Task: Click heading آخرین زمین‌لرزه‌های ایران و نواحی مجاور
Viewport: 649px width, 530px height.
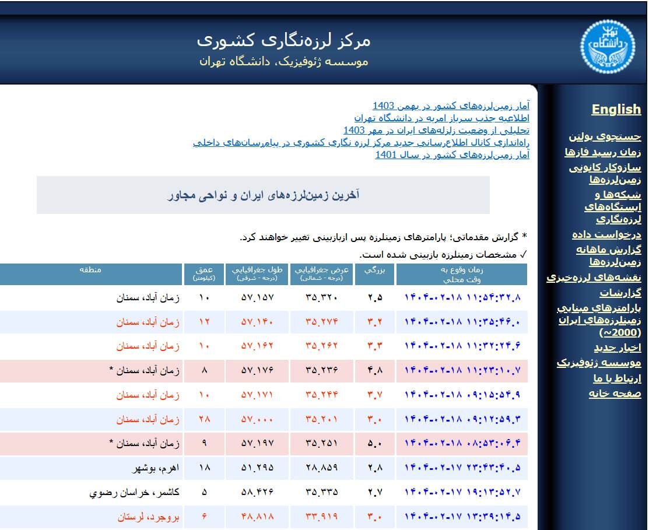Action: coord(263,195)
